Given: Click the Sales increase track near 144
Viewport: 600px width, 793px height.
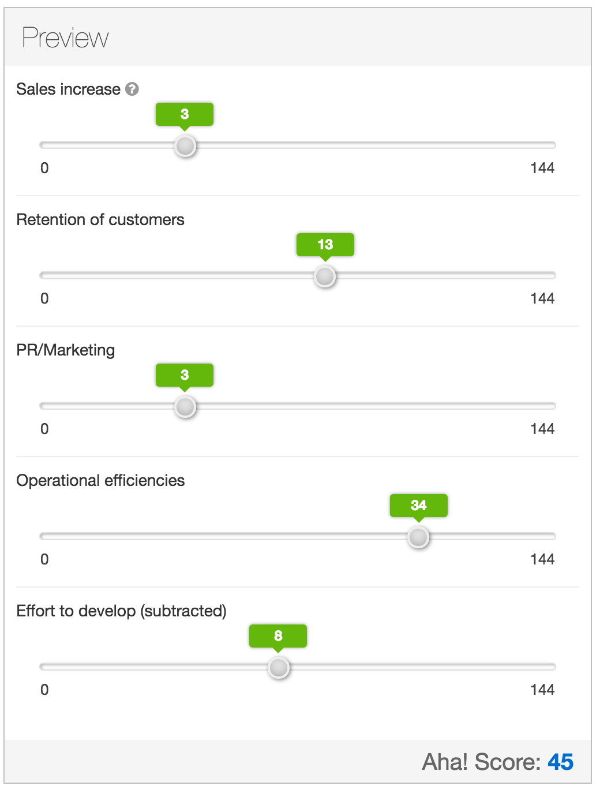Looking at the screenshot, I should tap(542, 145).
